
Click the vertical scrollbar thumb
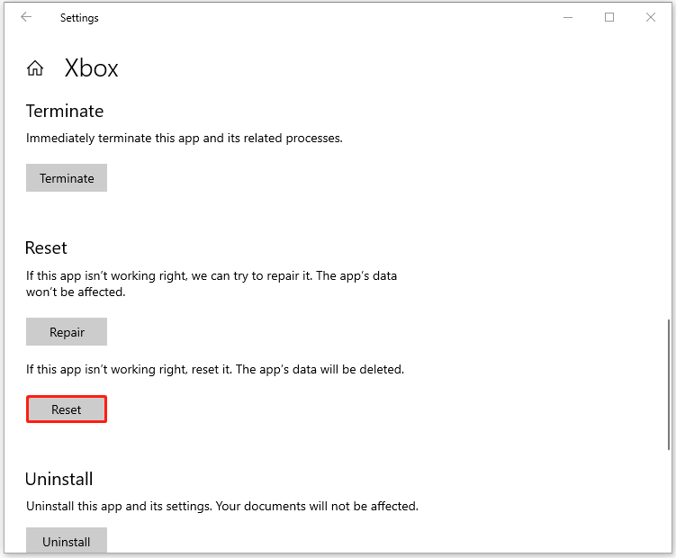669,384
